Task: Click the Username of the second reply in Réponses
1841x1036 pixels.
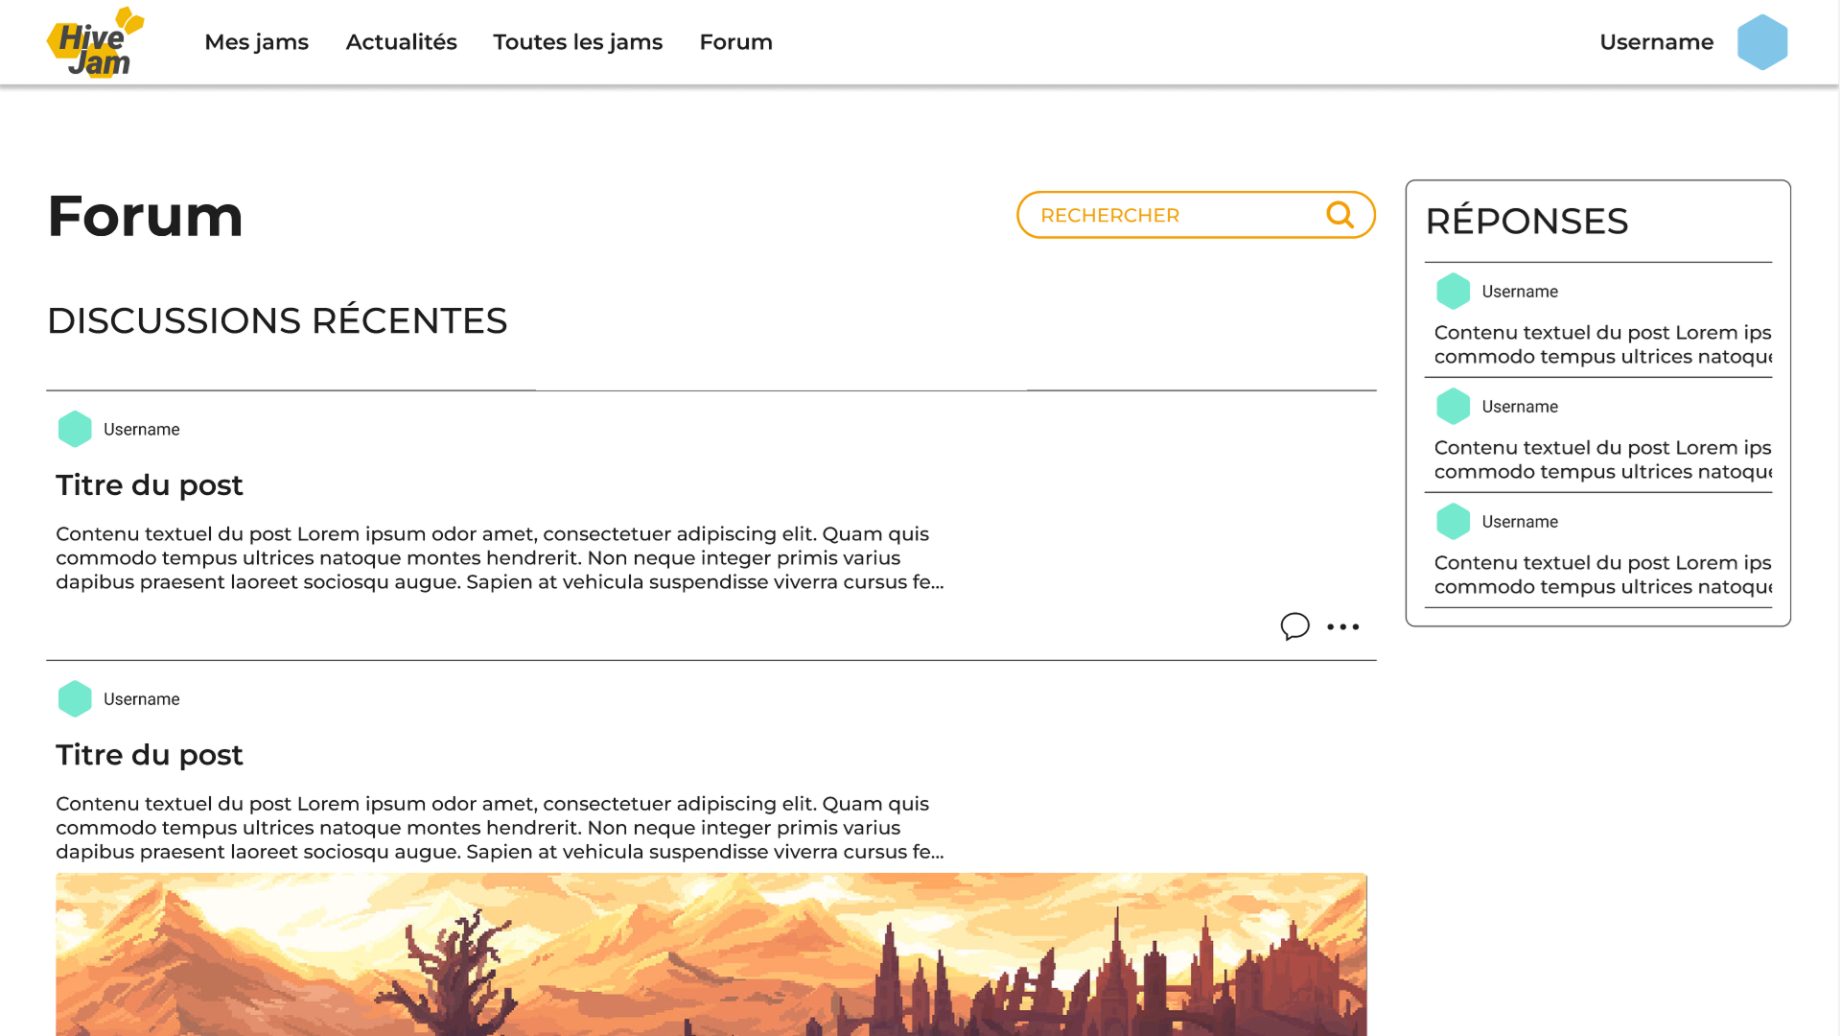Action: (1520, 406)
